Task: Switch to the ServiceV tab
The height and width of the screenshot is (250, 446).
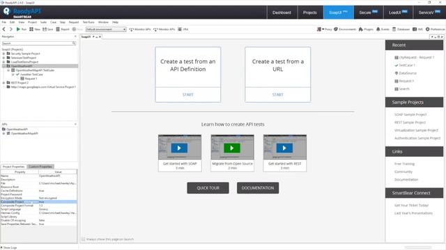Action: click(429, 12)
